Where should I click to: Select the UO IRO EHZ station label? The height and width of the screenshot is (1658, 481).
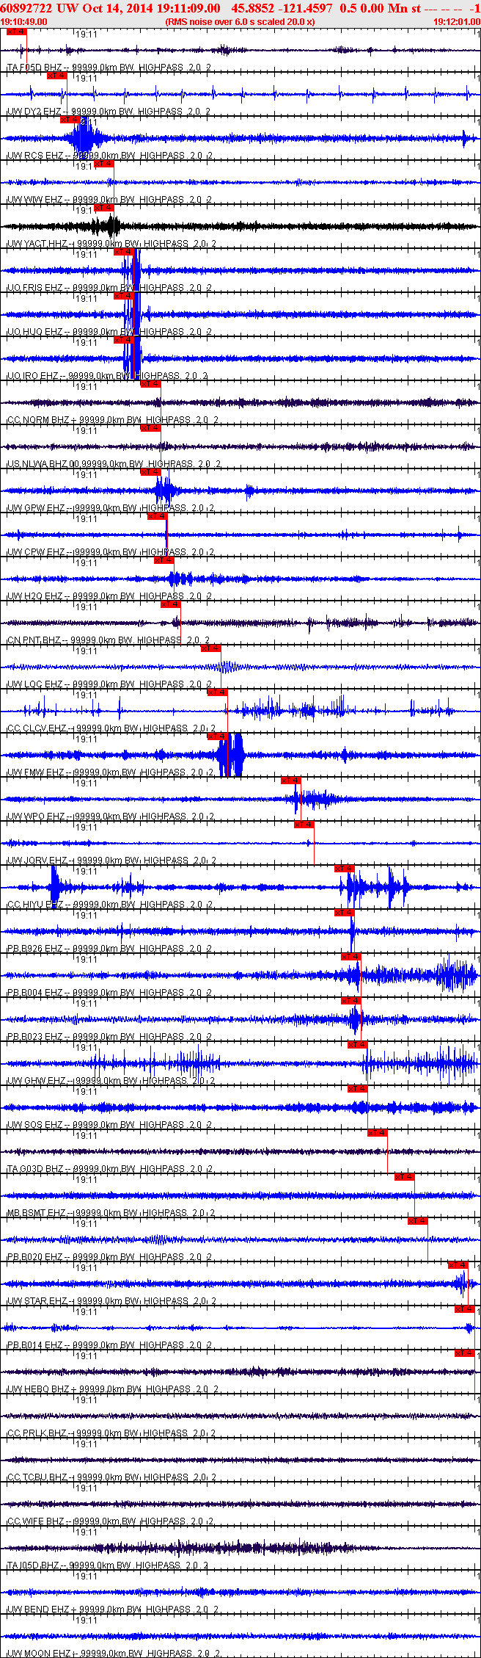coord(107,376)
